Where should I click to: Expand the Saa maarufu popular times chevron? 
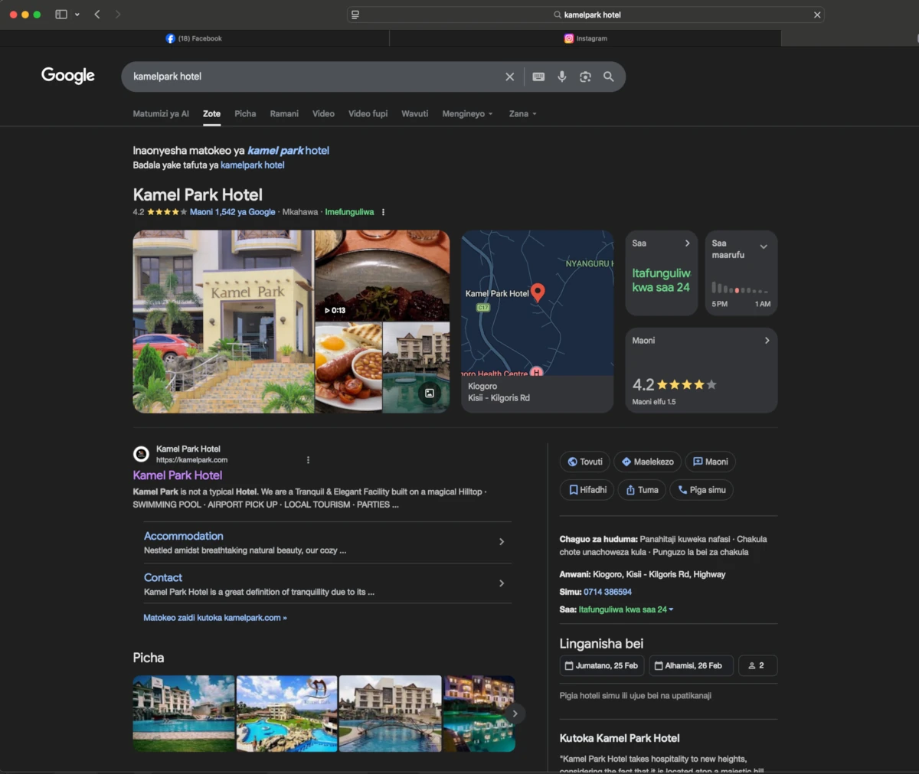click(763, 247)
